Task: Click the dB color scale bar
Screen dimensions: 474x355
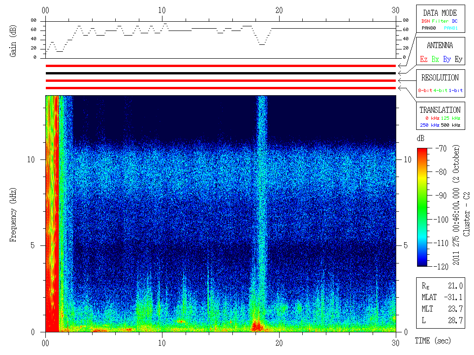Action: 422,207
